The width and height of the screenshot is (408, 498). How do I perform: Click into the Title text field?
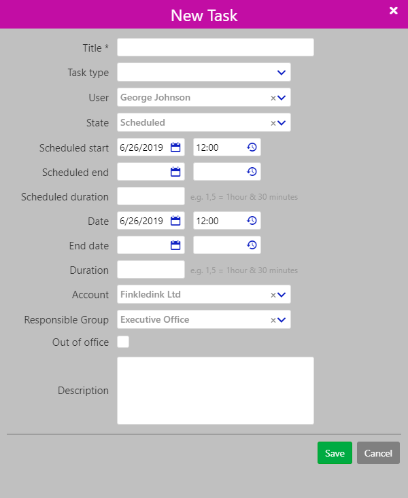tap(215, 48)
